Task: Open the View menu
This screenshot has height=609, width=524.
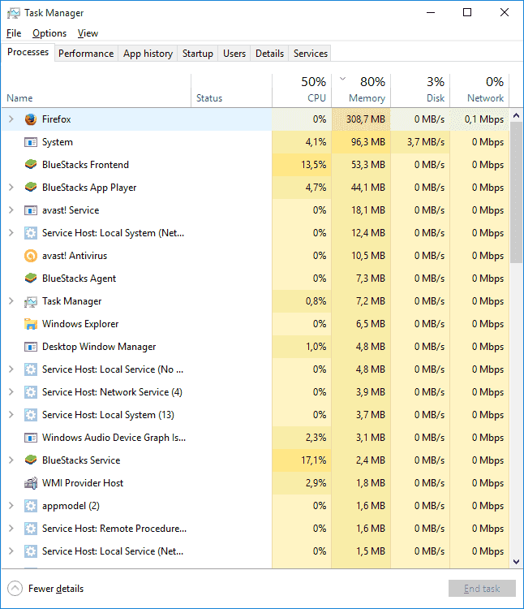Action: coord(88,33)
